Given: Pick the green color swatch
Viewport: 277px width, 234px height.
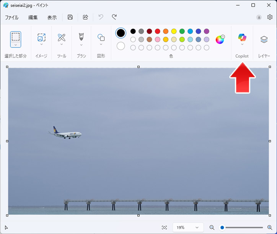Looking at the screenshot, I should click(x=182, y=31).
